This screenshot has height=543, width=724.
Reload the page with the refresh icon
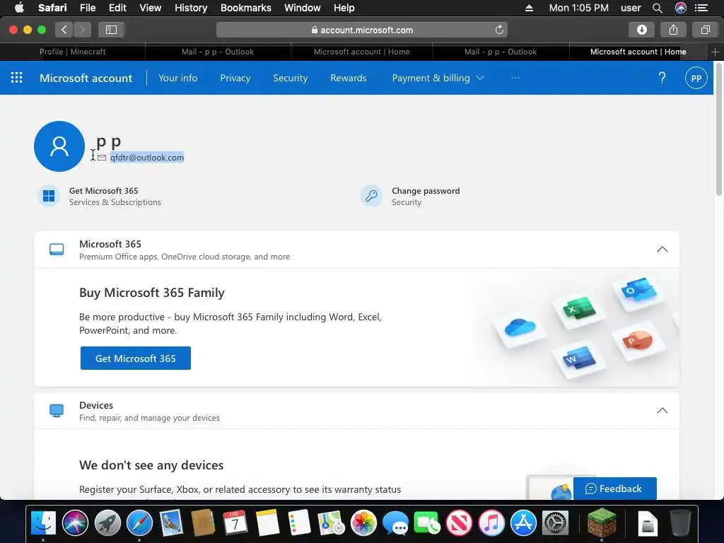tap(499, 30)
